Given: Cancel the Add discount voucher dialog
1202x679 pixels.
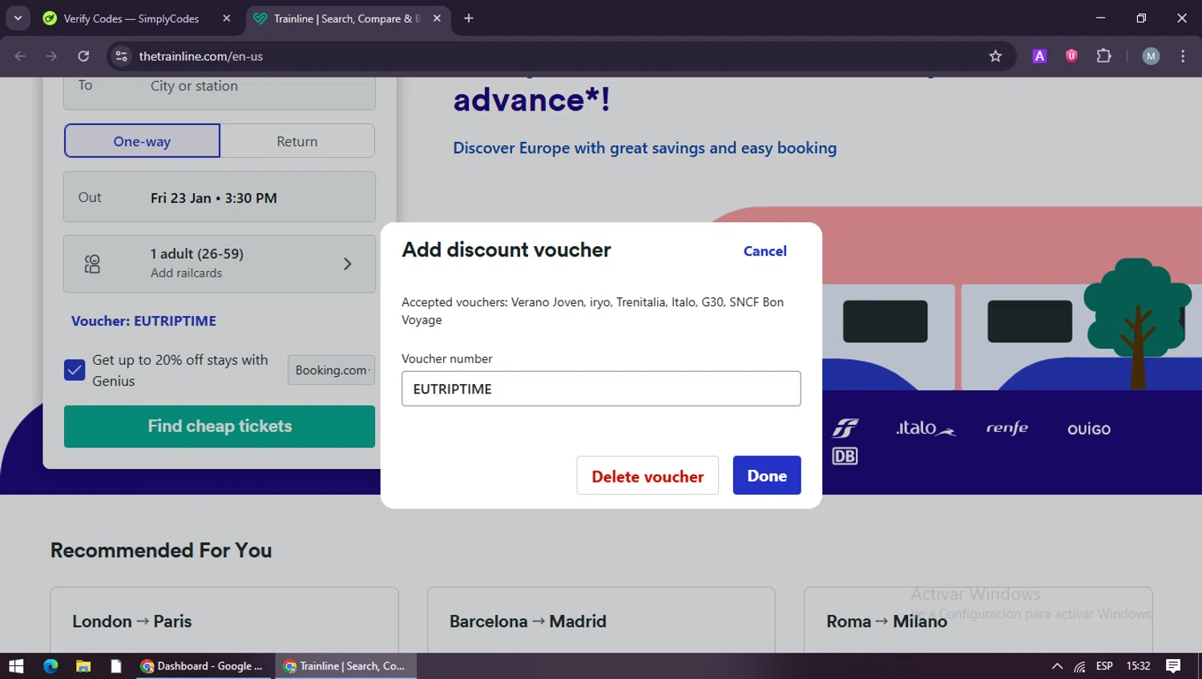Looking at the screenshot, I should coord(764,251).
